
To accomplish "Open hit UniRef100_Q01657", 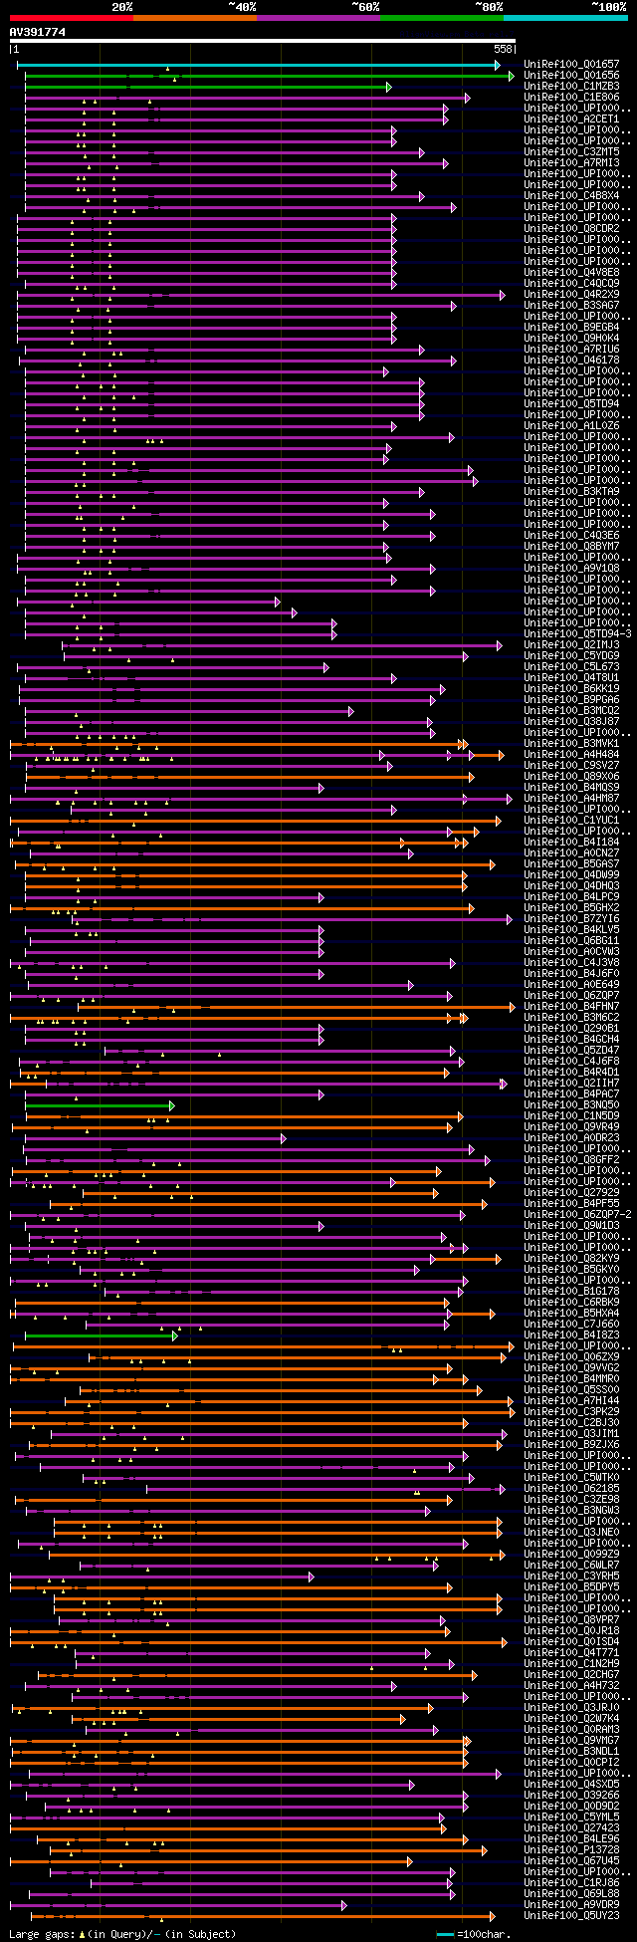I will pos(571,65).
